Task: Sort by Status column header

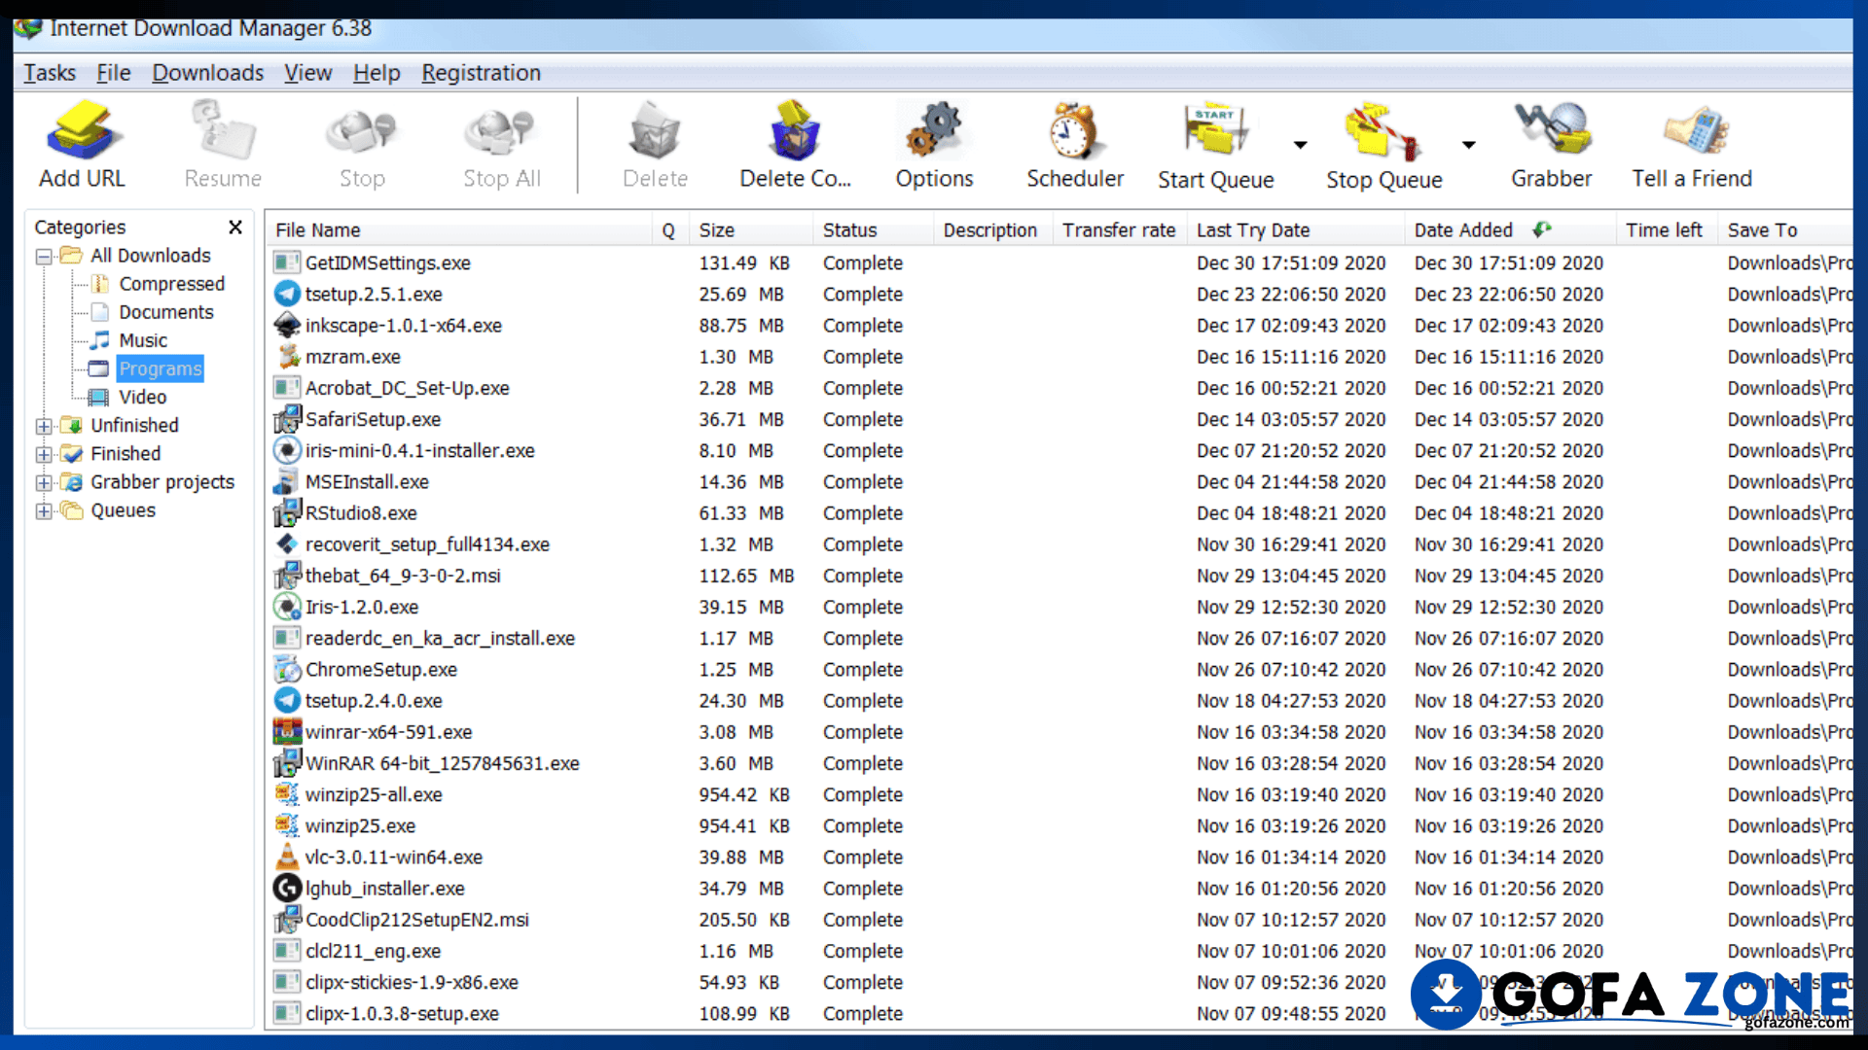Action: (874, 230)
